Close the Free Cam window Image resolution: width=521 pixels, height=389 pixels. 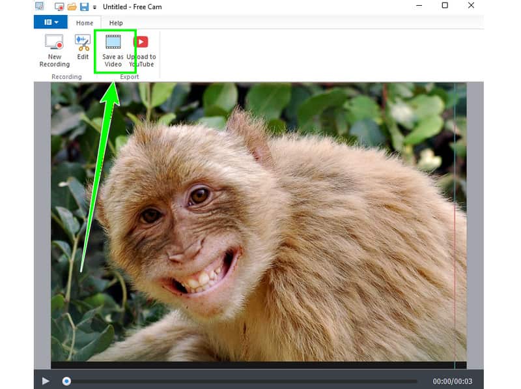point(471,6)
